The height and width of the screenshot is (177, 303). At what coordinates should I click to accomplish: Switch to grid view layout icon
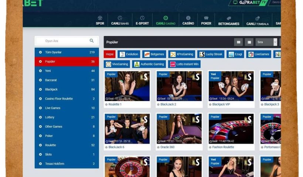click(x=238, y=42)
